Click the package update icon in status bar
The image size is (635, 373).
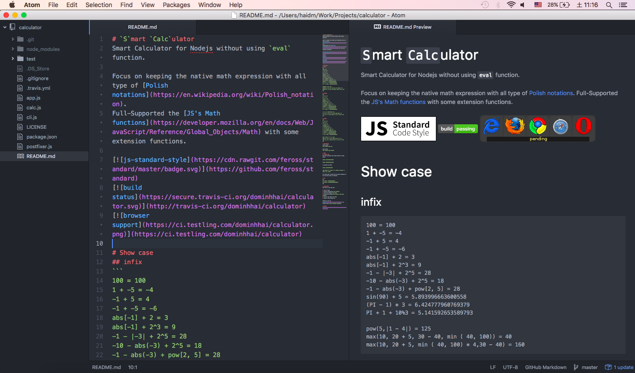coord(608,367)
